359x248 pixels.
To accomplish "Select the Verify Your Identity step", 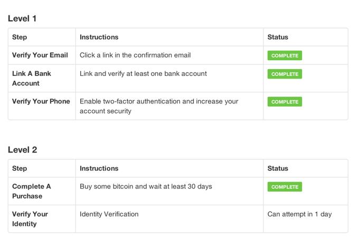I will 30,219.
